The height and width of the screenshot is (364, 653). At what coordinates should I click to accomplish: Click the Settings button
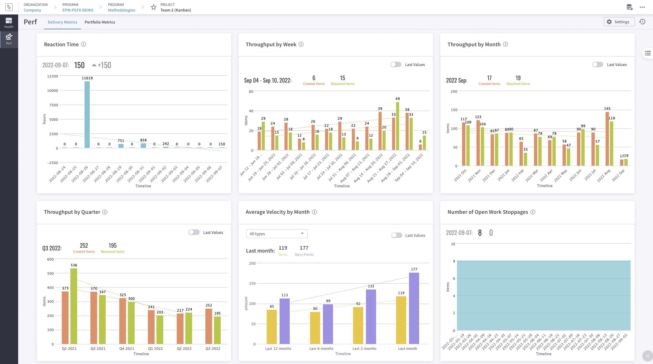619,22
